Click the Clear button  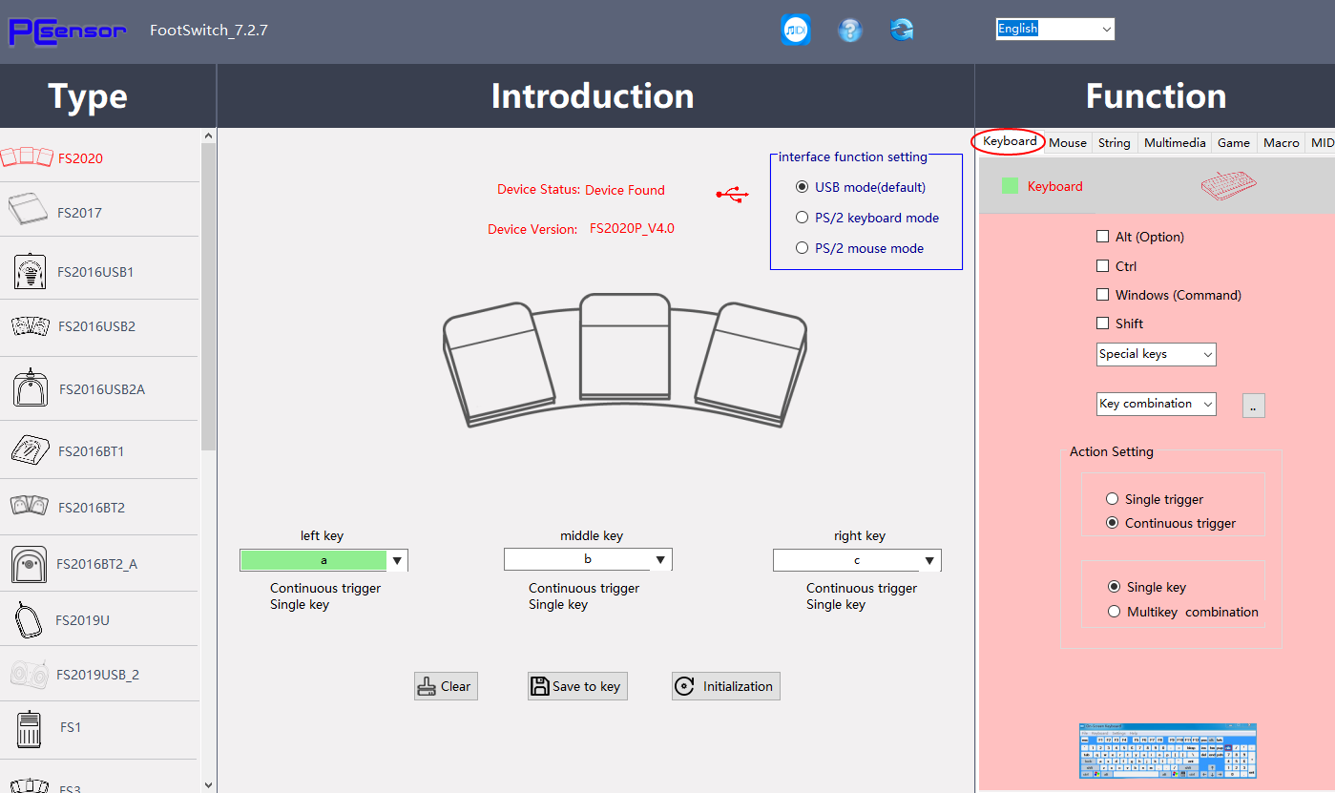pyautogui.click(x=446, y=686)
